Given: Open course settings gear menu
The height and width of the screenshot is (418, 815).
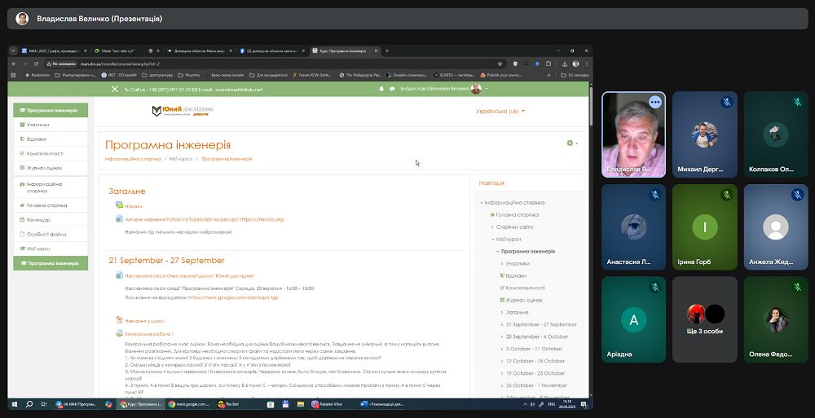Looking at the screenshot, I should (x=572, y=143).
